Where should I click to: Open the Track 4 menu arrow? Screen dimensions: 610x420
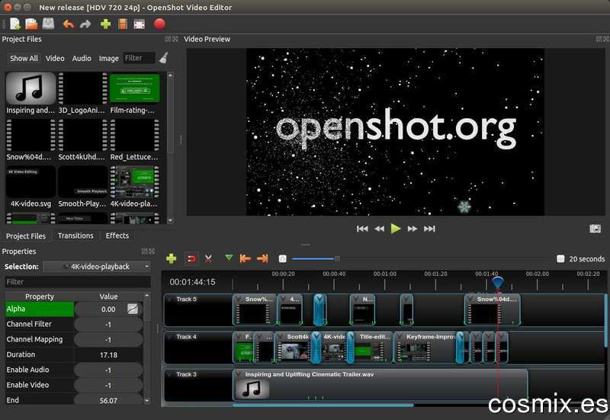169,337
